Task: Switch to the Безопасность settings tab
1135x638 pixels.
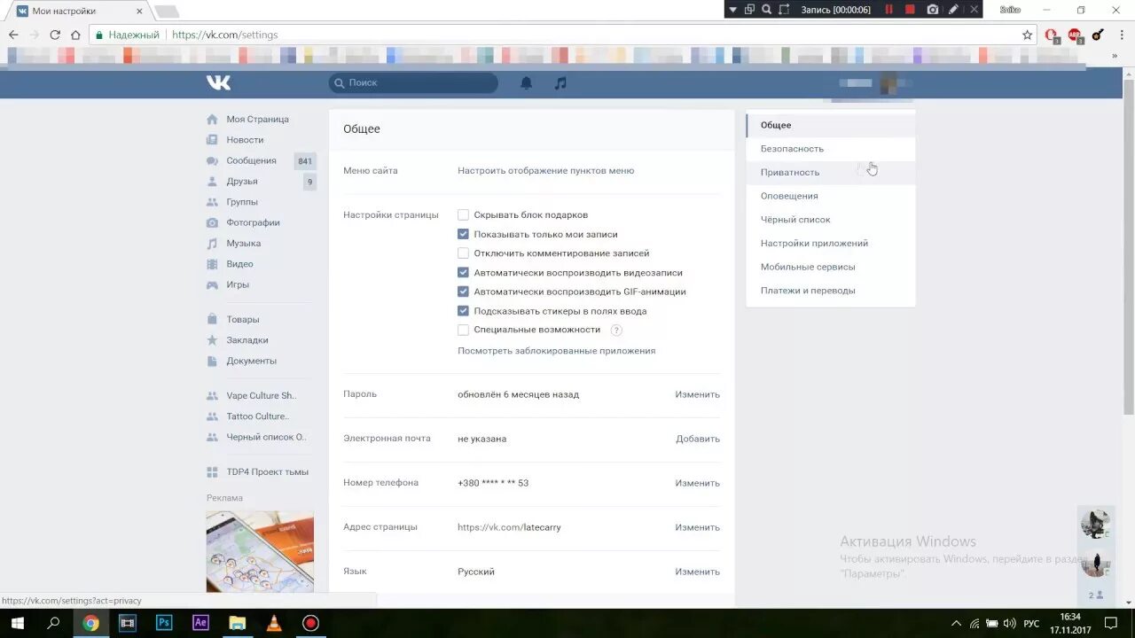Action: click(x=831, y=149)
